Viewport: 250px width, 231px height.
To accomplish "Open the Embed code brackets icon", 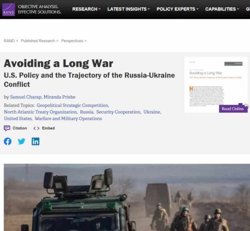I will (x=36, y=128).
